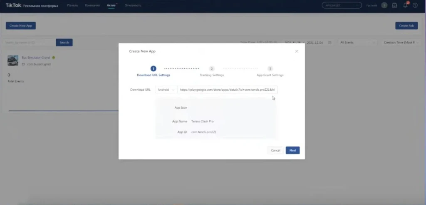Close the Create New App dialog
The width and height of the screenshot is (426, 205).
point(296,51)
